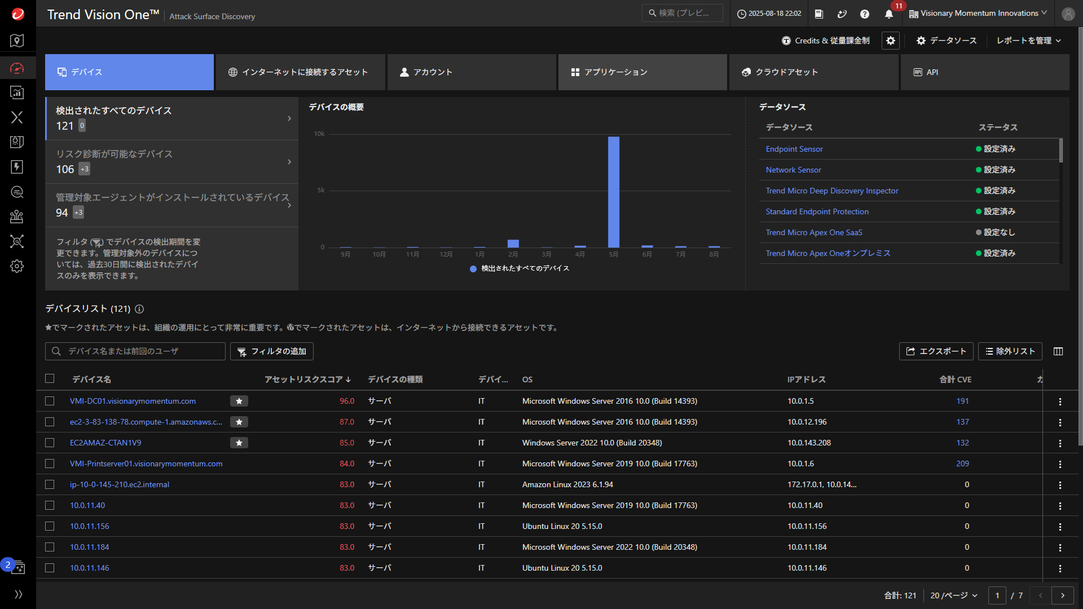
Task: Open the help question mark icon
Action: click(865, 14)
